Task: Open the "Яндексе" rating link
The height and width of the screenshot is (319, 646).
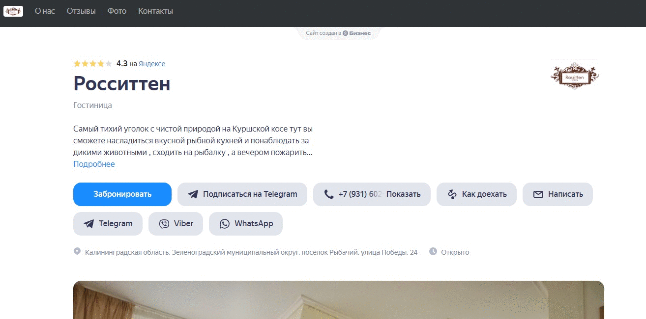Action: pyautogui.click(x=152, y=64)
